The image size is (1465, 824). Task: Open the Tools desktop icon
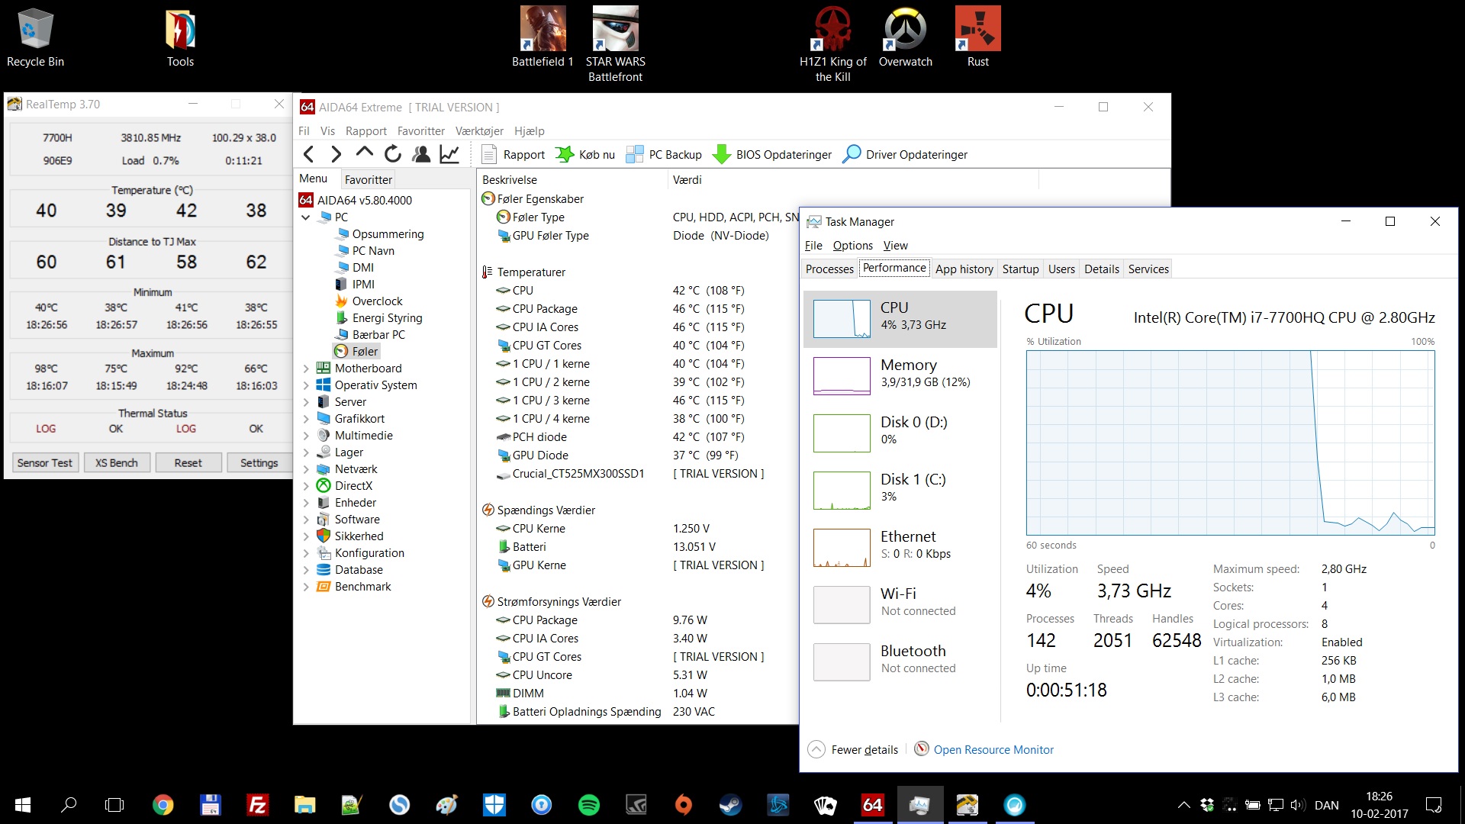[x=181, y=37]
